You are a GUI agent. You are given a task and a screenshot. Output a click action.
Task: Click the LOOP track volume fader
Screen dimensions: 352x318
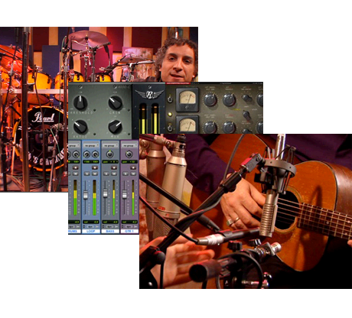(86, 195)
